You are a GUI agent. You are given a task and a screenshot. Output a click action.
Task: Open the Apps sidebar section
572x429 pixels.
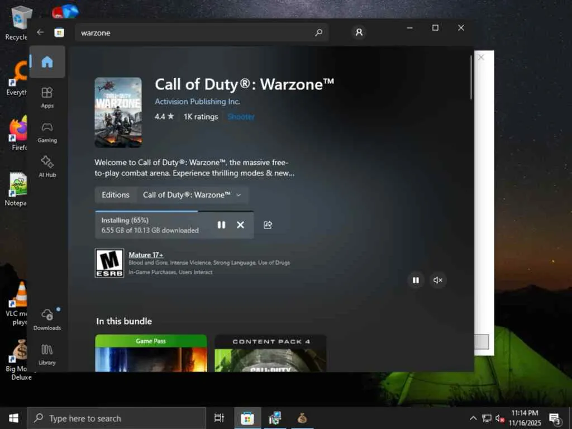pos(47,97)
